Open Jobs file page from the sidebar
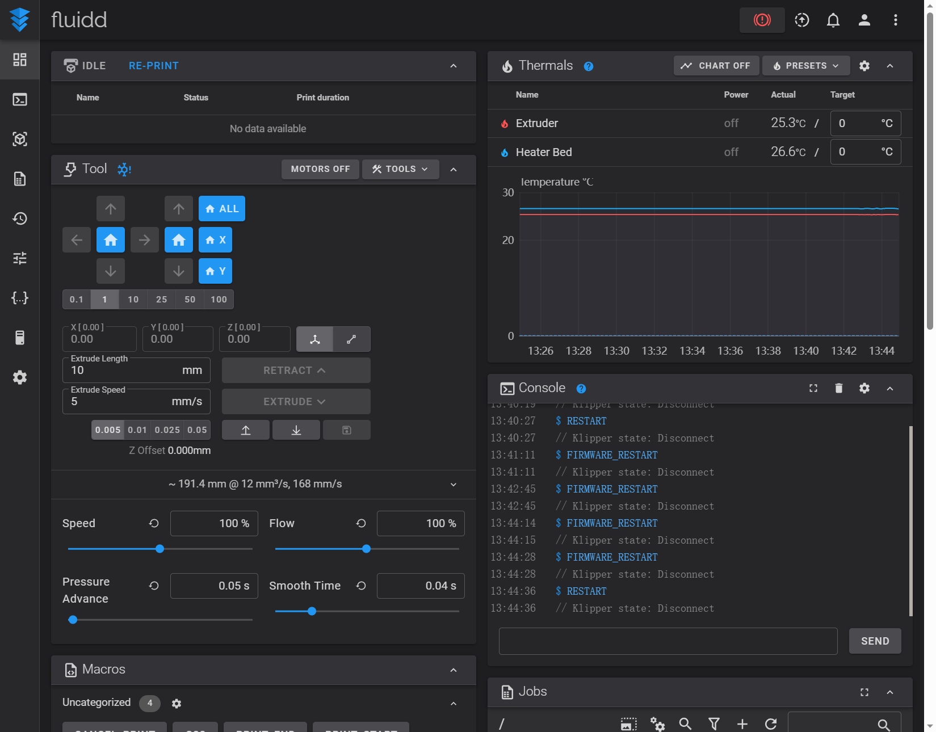 [x=20, y=179]
